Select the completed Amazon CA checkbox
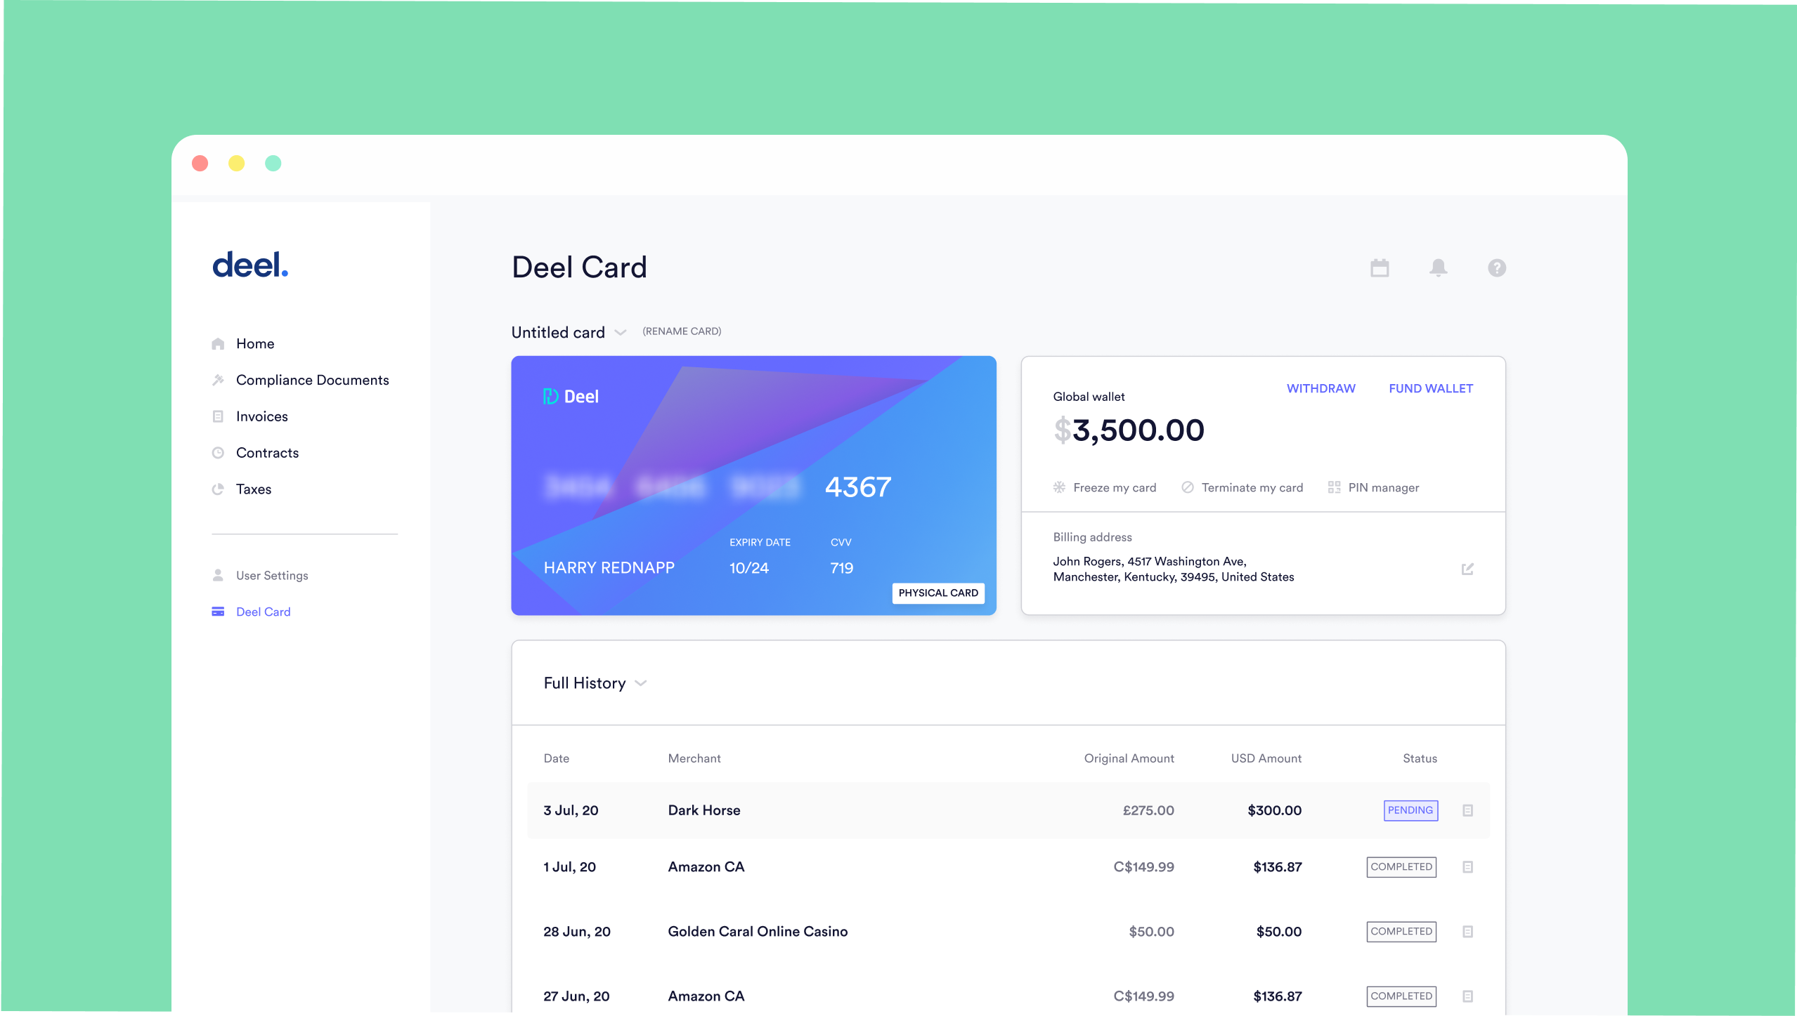 [x=1467, y=867]
